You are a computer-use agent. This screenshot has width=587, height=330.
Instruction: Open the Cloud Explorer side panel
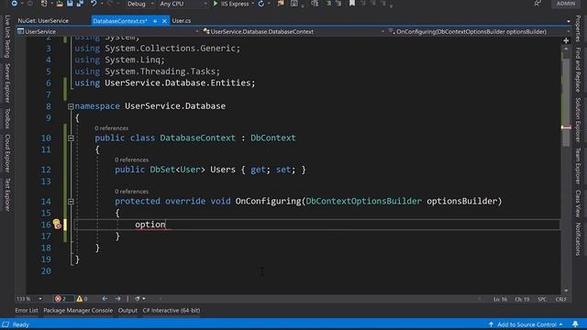(x=7, y=153)
